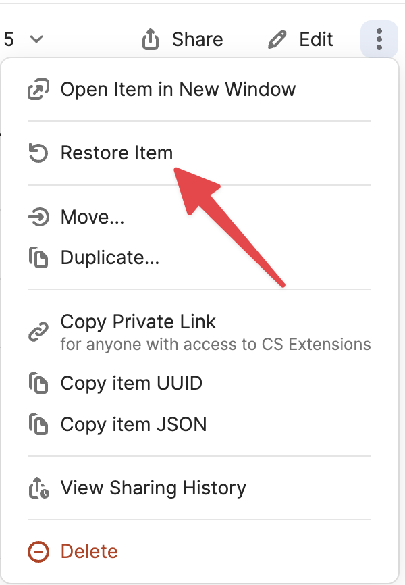
Task: Click the Copy item JSON icon
Action: click(38, 425)
